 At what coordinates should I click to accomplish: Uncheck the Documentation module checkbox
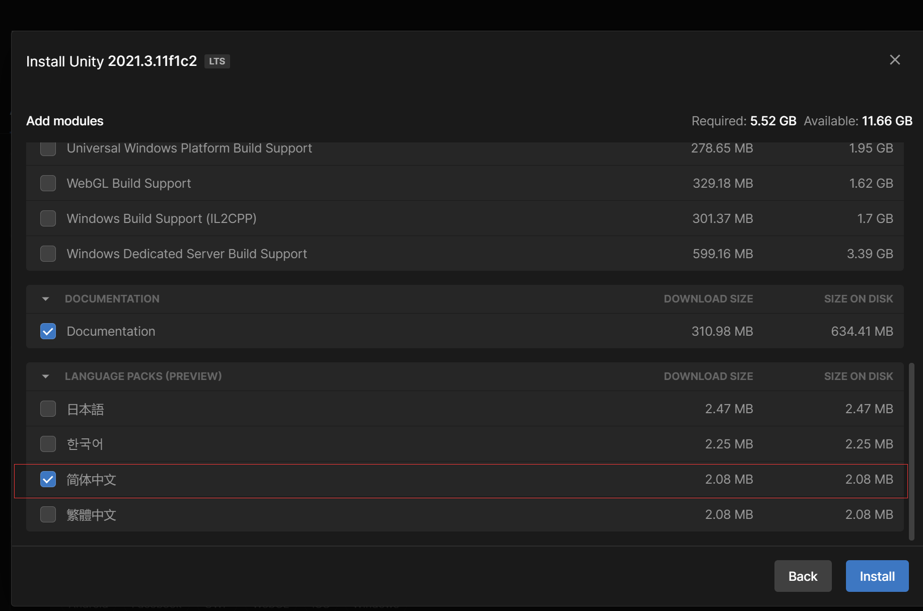(48, 331)
